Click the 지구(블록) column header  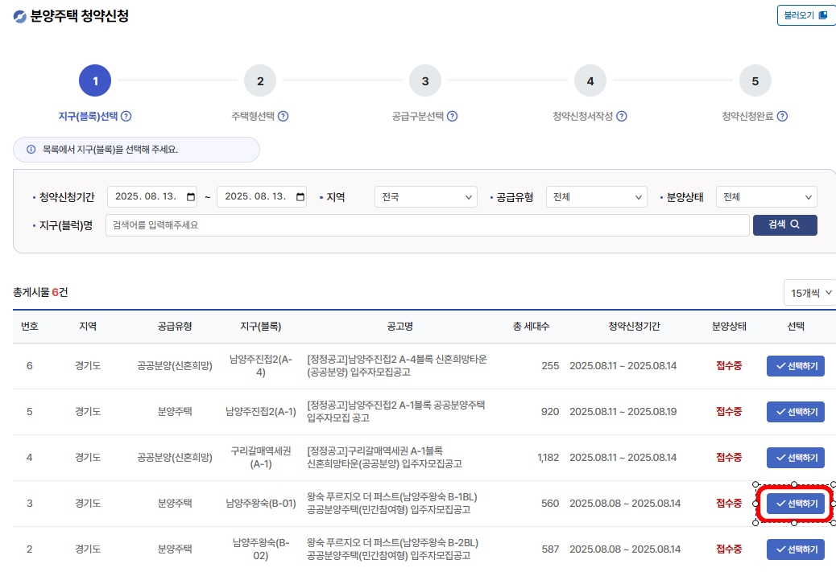pos(260,327)
